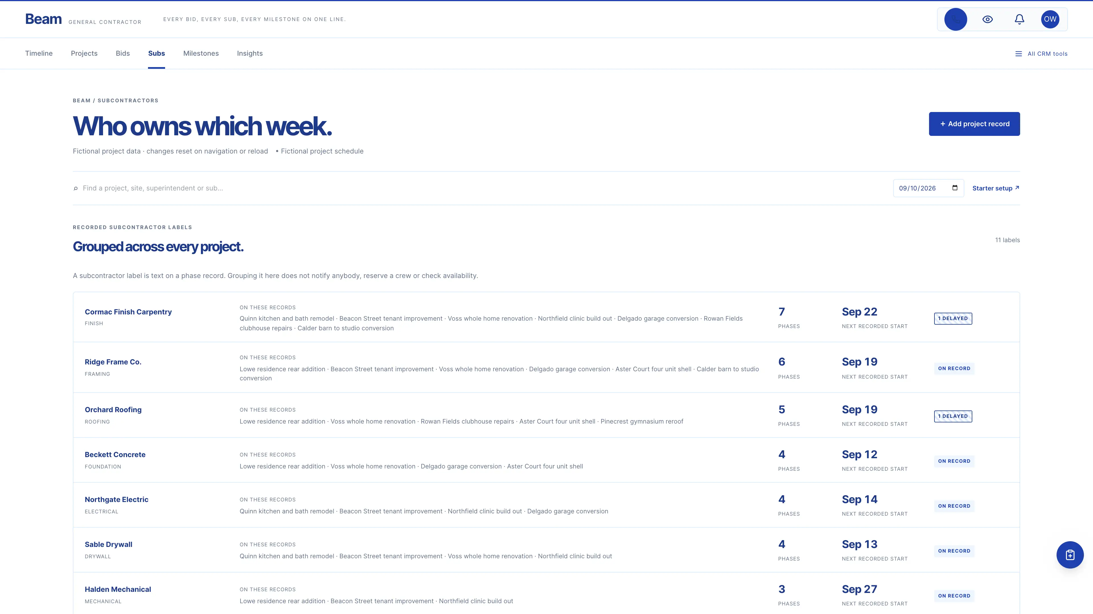This screenshot has width=1093, height=614.
Task: Click the search magnifier icon
Action: (75, 188)
